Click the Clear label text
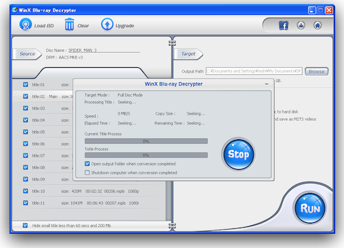 pyautogui.click(x=83, y=26)
